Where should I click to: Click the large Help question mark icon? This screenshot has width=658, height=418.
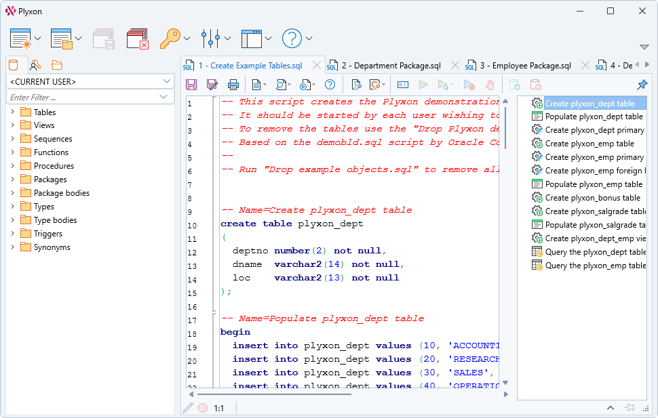tap(292, 39)
